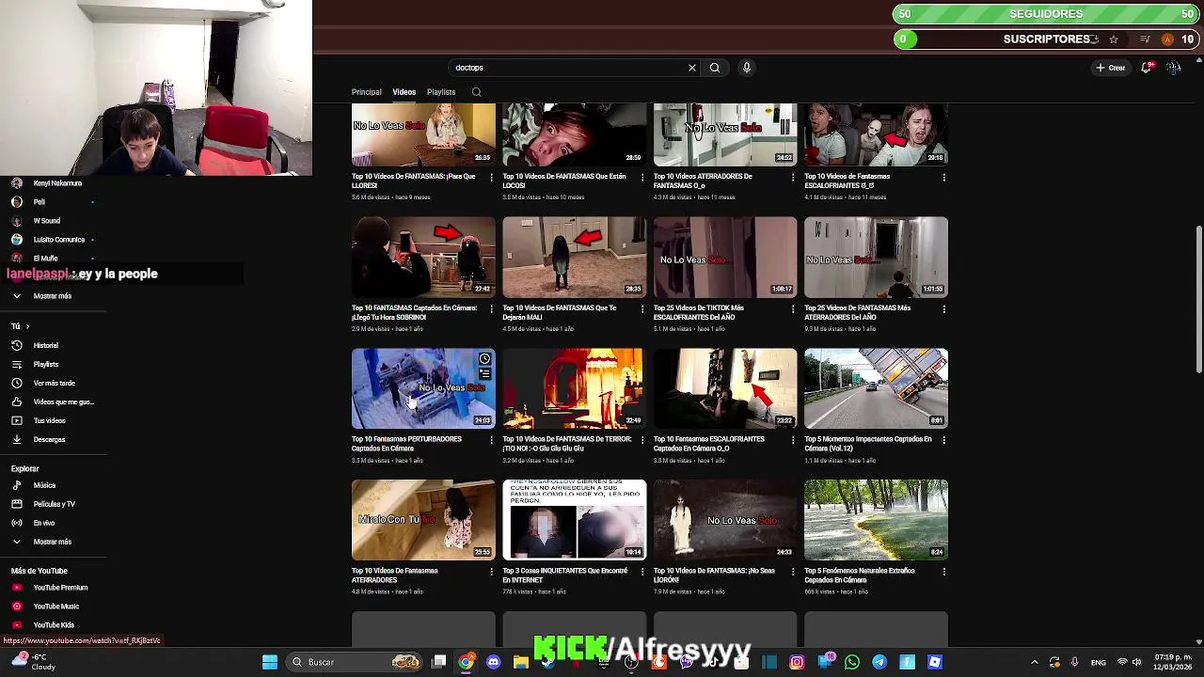Add PERTURBADORES video to watch later
Screen dimensions: 1204x677
(x=484, y=359)
